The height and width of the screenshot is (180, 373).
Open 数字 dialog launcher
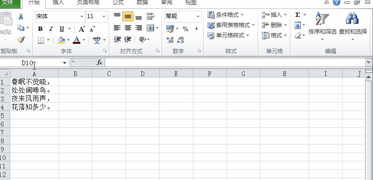[x=199, y=51]
